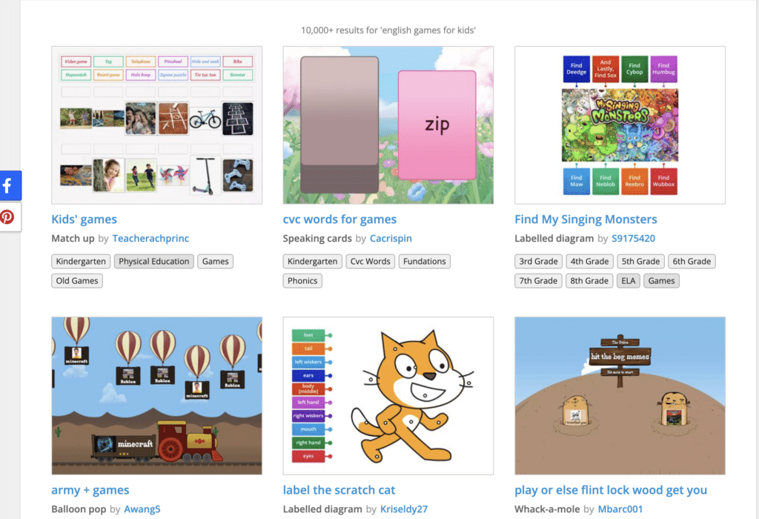Share the page to Facebook

pos(10,185)
